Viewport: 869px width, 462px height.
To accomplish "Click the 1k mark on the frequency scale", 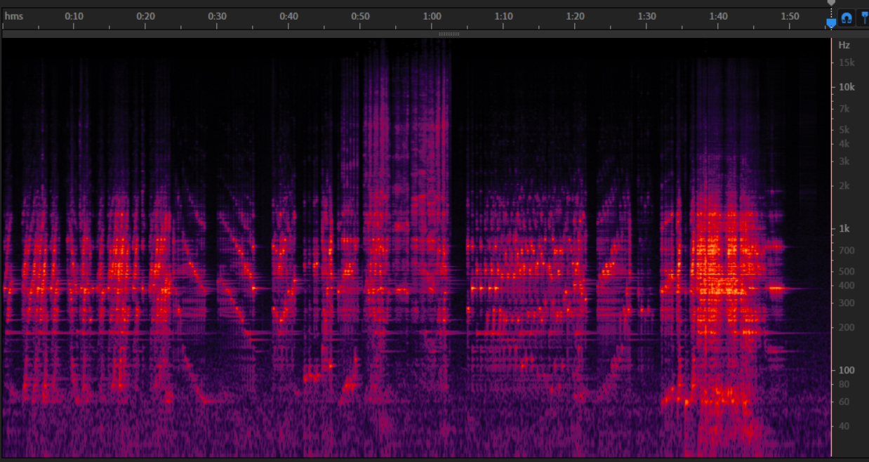I will tap(844, 229).
